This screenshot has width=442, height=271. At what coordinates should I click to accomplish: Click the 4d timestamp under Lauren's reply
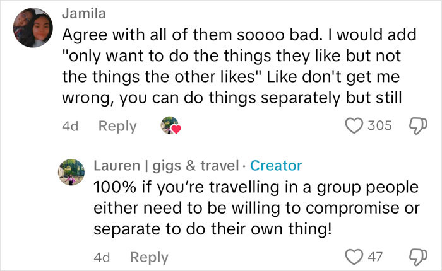point(102,257)
